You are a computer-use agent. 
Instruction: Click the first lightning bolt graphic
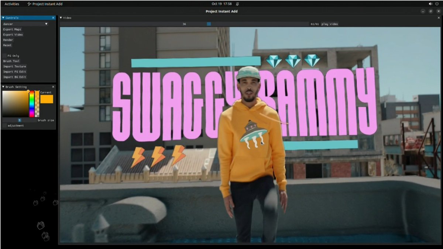click(x=138, y=157)
